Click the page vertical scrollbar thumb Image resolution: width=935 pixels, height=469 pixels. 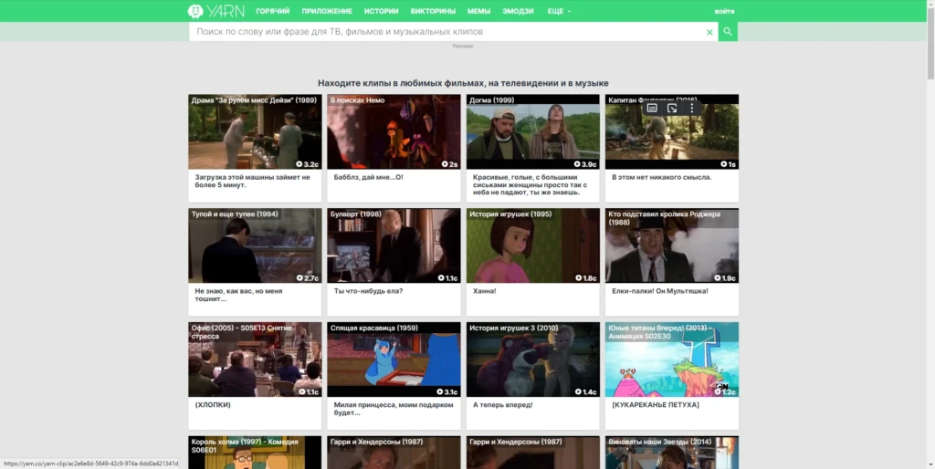pos(930,42)
